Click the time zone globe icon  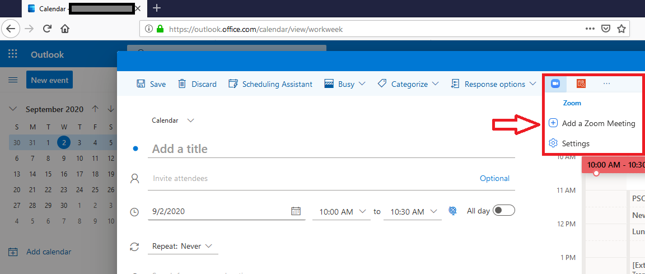point(453,211)
